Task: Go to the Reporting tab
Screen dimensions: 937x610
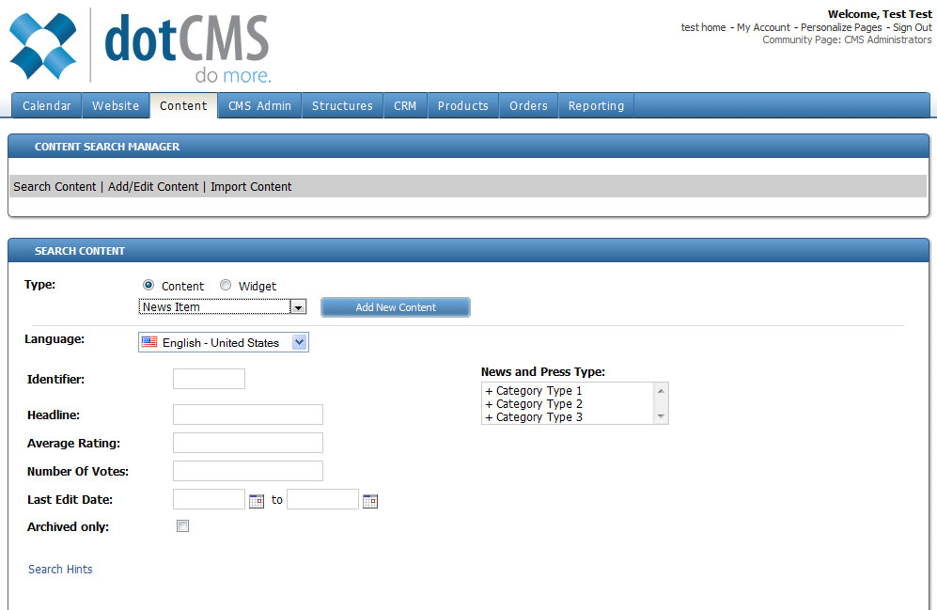Action: (596, 106)
